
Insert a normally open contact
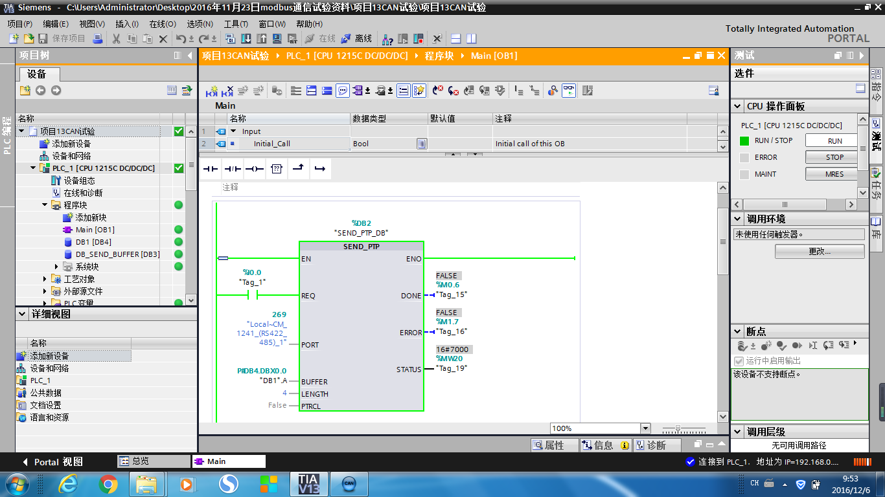[x=211, y=169]
